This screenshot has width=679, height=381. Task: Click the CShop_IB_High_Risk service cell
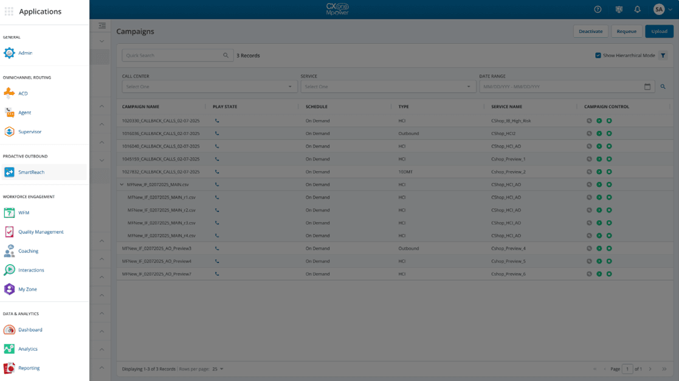click(511, 121)
